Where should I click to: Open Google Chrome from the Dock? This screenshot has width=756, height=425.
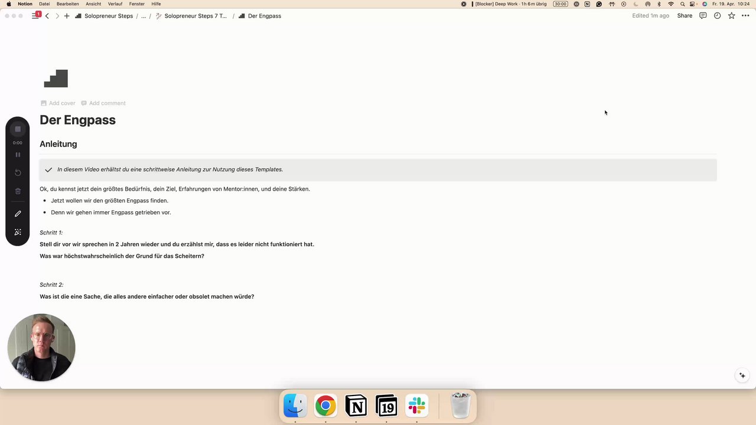[325, 406]
